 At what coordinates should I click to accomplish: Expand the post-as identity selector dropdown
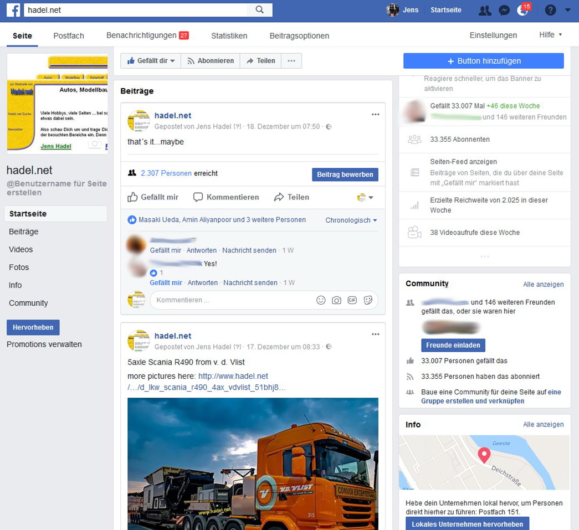[x=365, y=198]
